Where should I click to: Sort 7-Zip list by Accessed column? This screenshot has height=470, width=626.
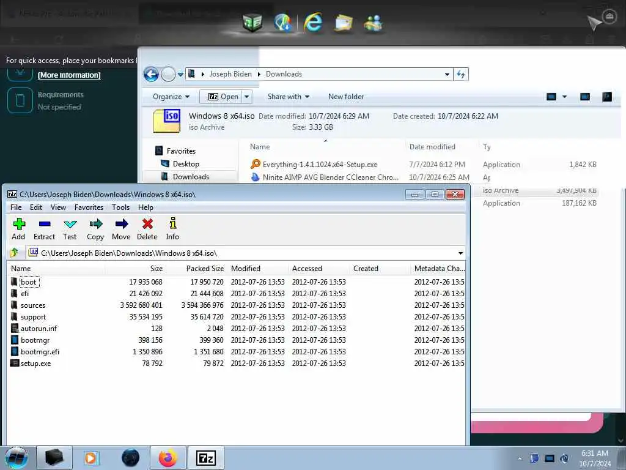pyautogui.click(x=319, y=269)
